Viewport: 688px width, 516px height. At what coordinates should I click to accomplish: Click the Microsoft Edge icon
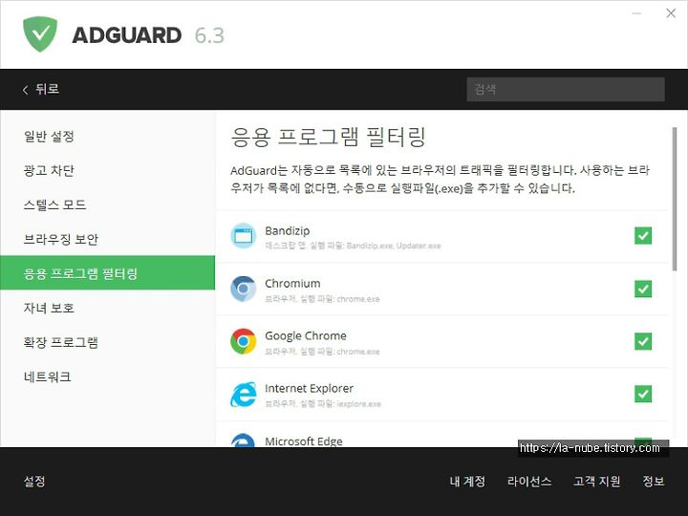click(243, 441)
